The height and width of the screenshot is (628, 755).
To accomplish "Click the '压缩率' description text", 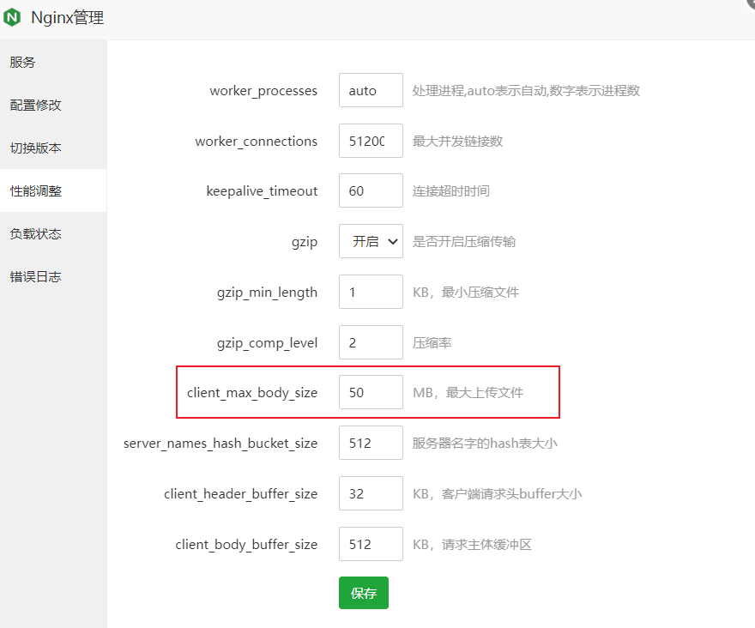I will tap(432, 343).
